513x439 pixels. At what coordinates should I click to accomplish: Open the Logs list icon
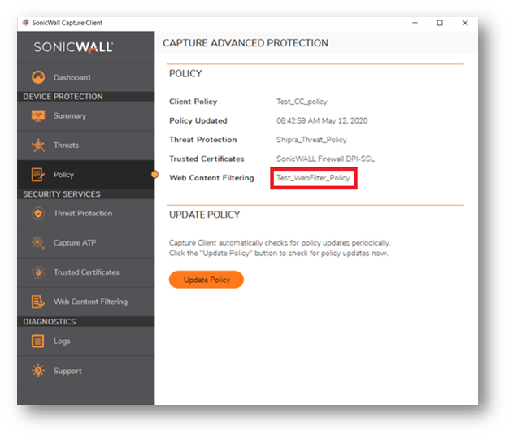pyautogui.click(x=37, y=341)
